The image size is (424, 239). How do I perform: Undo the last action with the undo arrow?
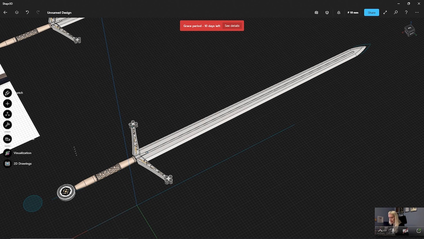[27, 12]
